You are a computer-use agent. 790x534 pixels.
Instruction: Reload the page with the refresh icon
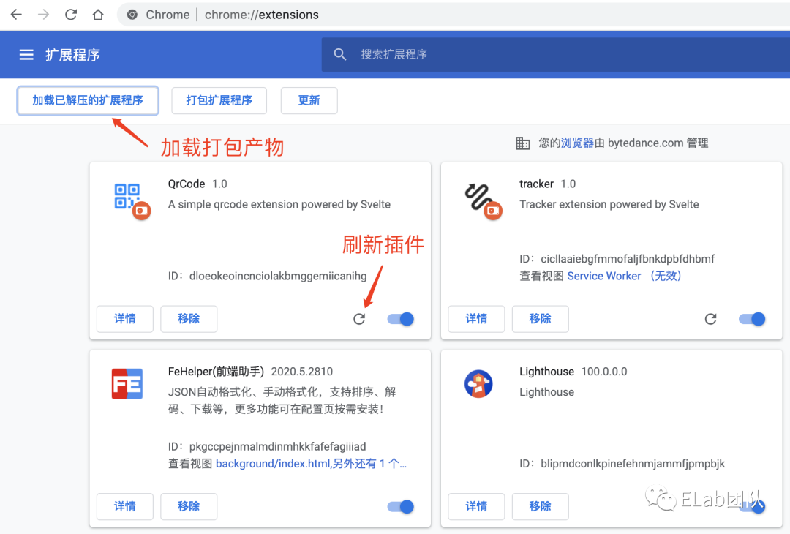tap(70, 15)
